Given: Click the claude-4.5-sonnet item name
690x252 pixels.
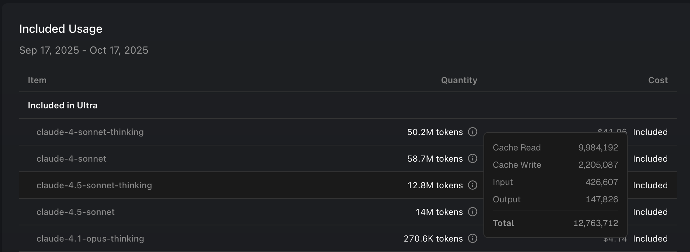Looking at the screenshot, I should coord(75,212).
